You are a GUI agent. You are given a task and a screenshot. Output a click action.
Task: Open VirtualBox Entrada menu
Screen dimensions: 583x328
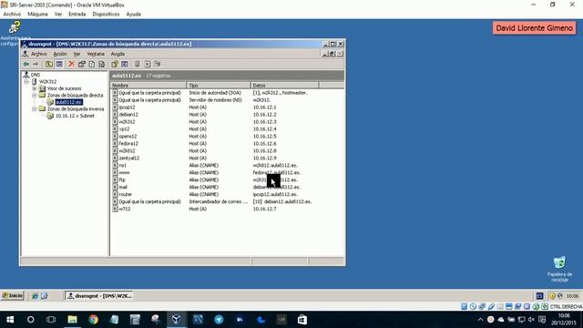click(77, 15)
